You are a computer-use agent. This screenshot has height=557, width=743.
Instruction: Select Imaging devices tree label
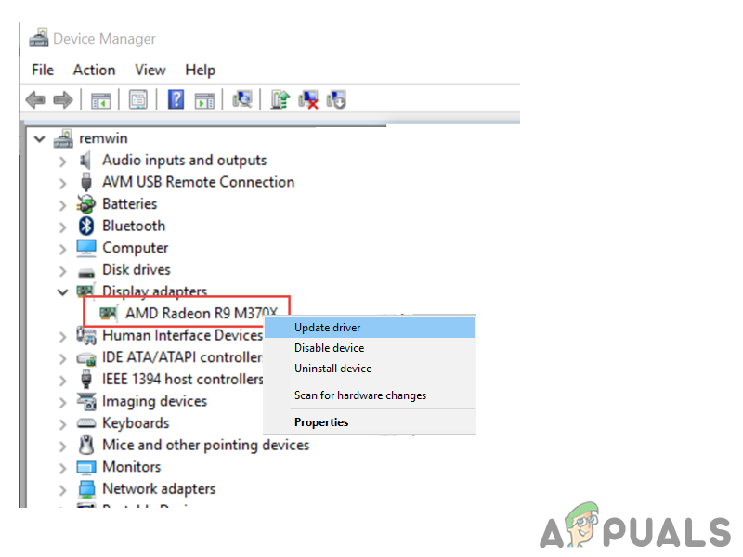[155, 402]
